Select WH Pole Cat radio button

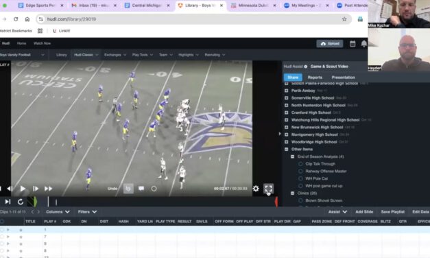tap(300, 178)
